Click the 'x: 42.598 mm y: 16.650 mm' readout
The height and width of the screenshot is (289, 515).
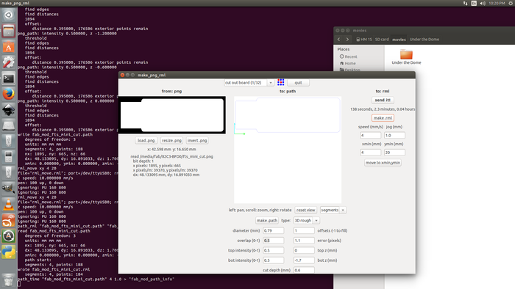click(x=171, y=149)
